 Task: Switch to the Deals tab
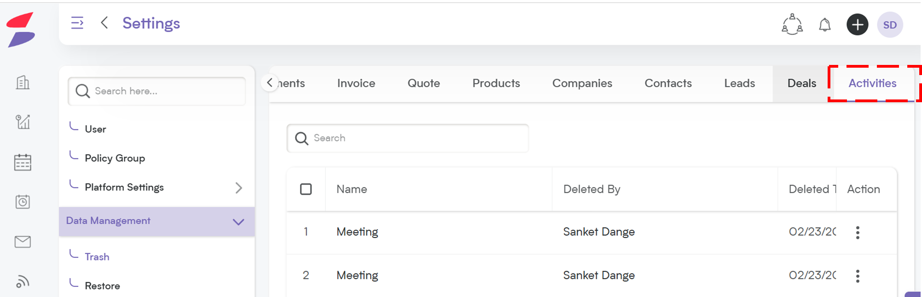tap(801, 83)
